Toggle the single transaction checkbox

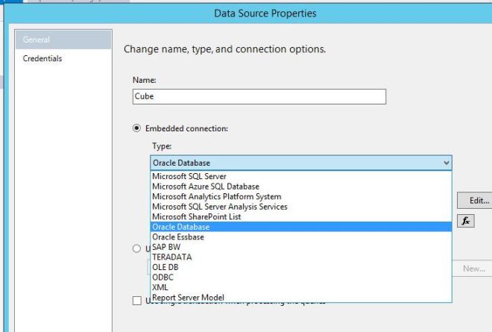pos(136,301)
